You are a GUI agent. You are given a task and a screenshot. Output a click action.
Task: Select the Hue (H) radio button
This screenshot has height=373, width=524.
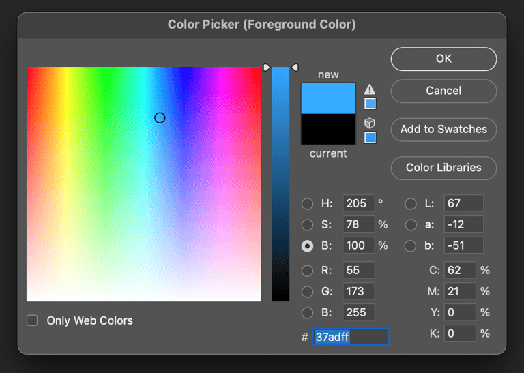click(x=308, y=203)
